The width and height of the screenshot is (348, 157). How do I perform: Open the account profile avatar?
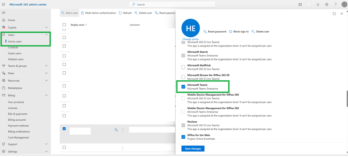(344, 4)
